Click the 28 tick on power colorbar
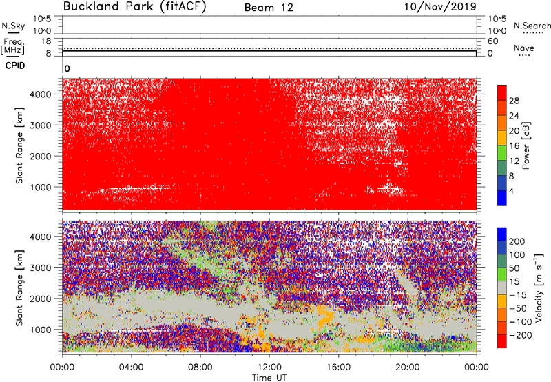This screenshot has height=382, width=551. 514,101
